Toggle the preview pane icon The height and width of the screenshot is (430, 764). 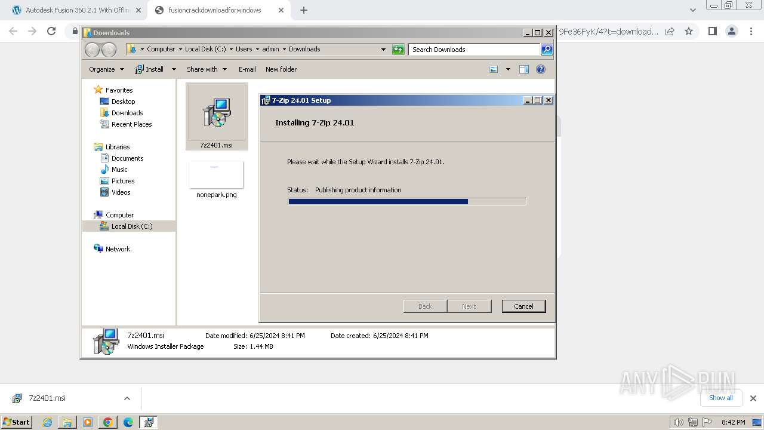coord(523,69)
